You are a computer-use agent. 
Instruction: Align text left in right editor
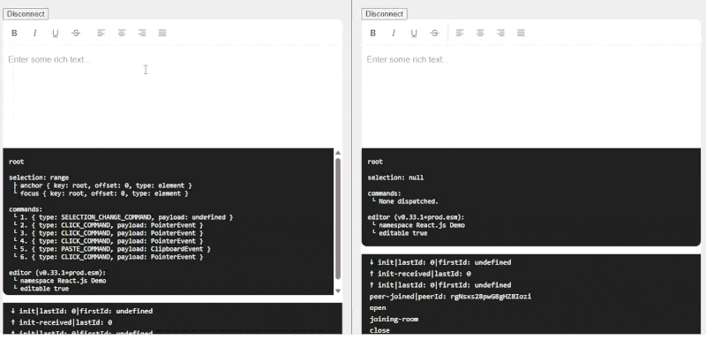459,33
